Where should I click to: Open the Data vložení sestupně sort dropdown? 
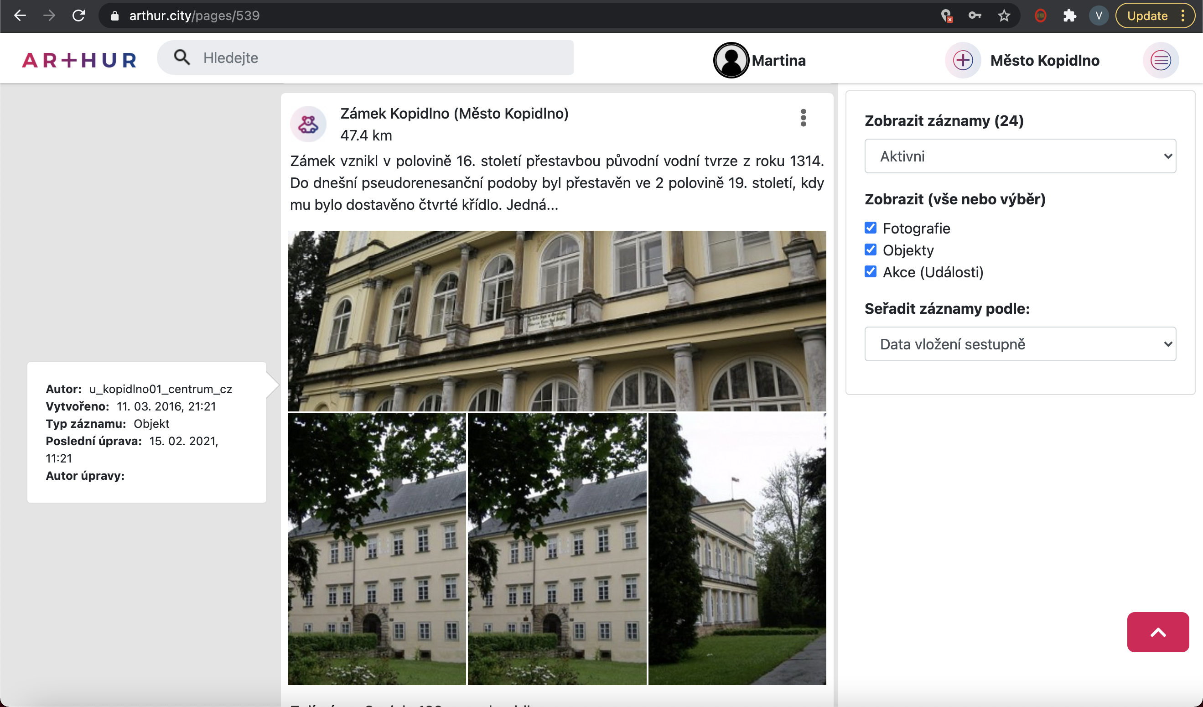1020,344
